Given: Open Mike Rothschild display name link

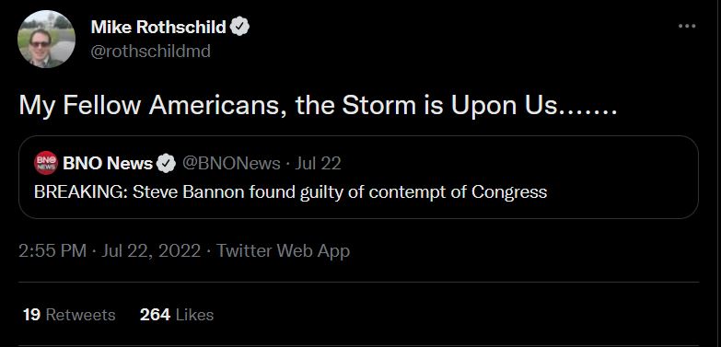Looking at the screenshot, I should pos(158,27).
